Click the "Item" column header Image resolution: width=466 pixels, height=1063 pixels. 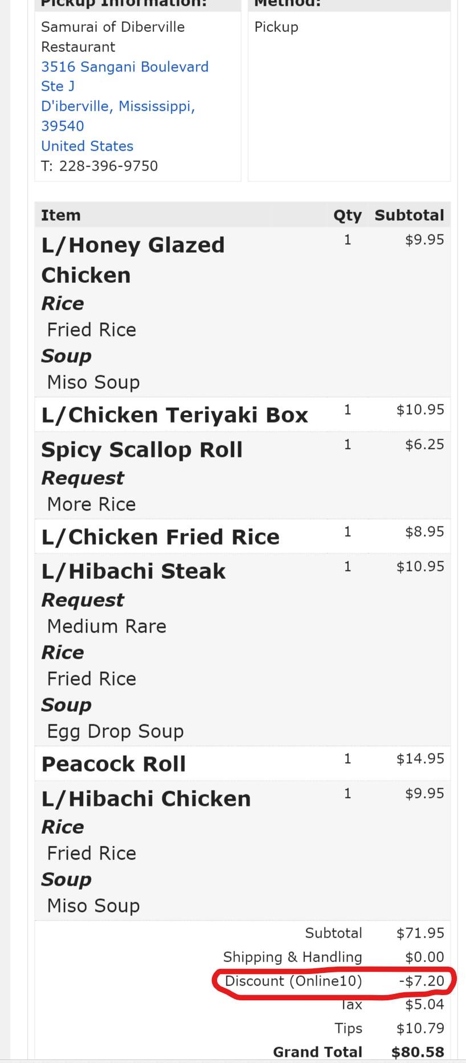point(60,216)
